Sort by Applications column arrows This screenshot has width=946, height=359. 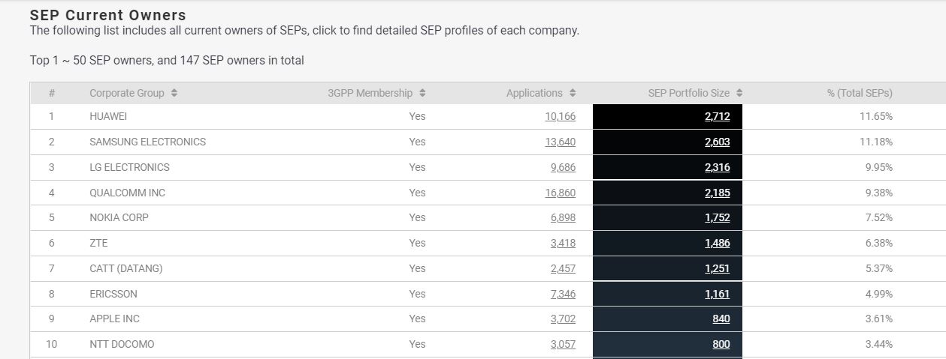[573, 93]
